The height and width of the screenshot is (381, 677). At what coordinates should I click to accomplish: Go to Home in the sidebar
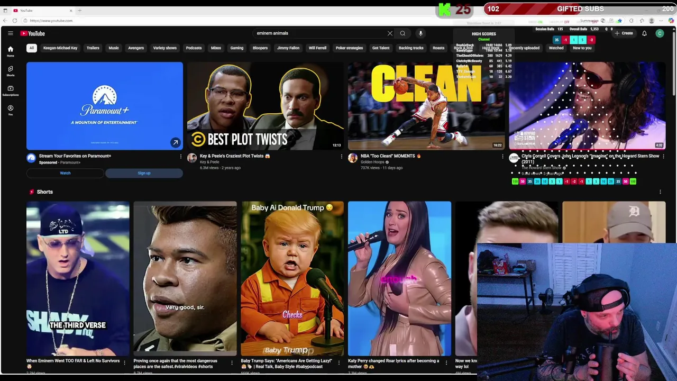10,51
